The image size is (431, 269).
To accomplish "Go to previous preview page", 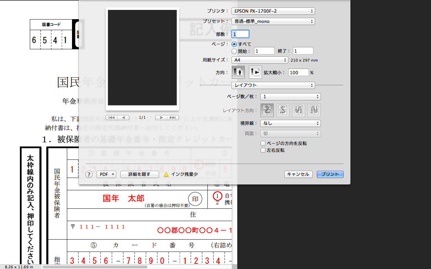I will (x=124, y=117).
